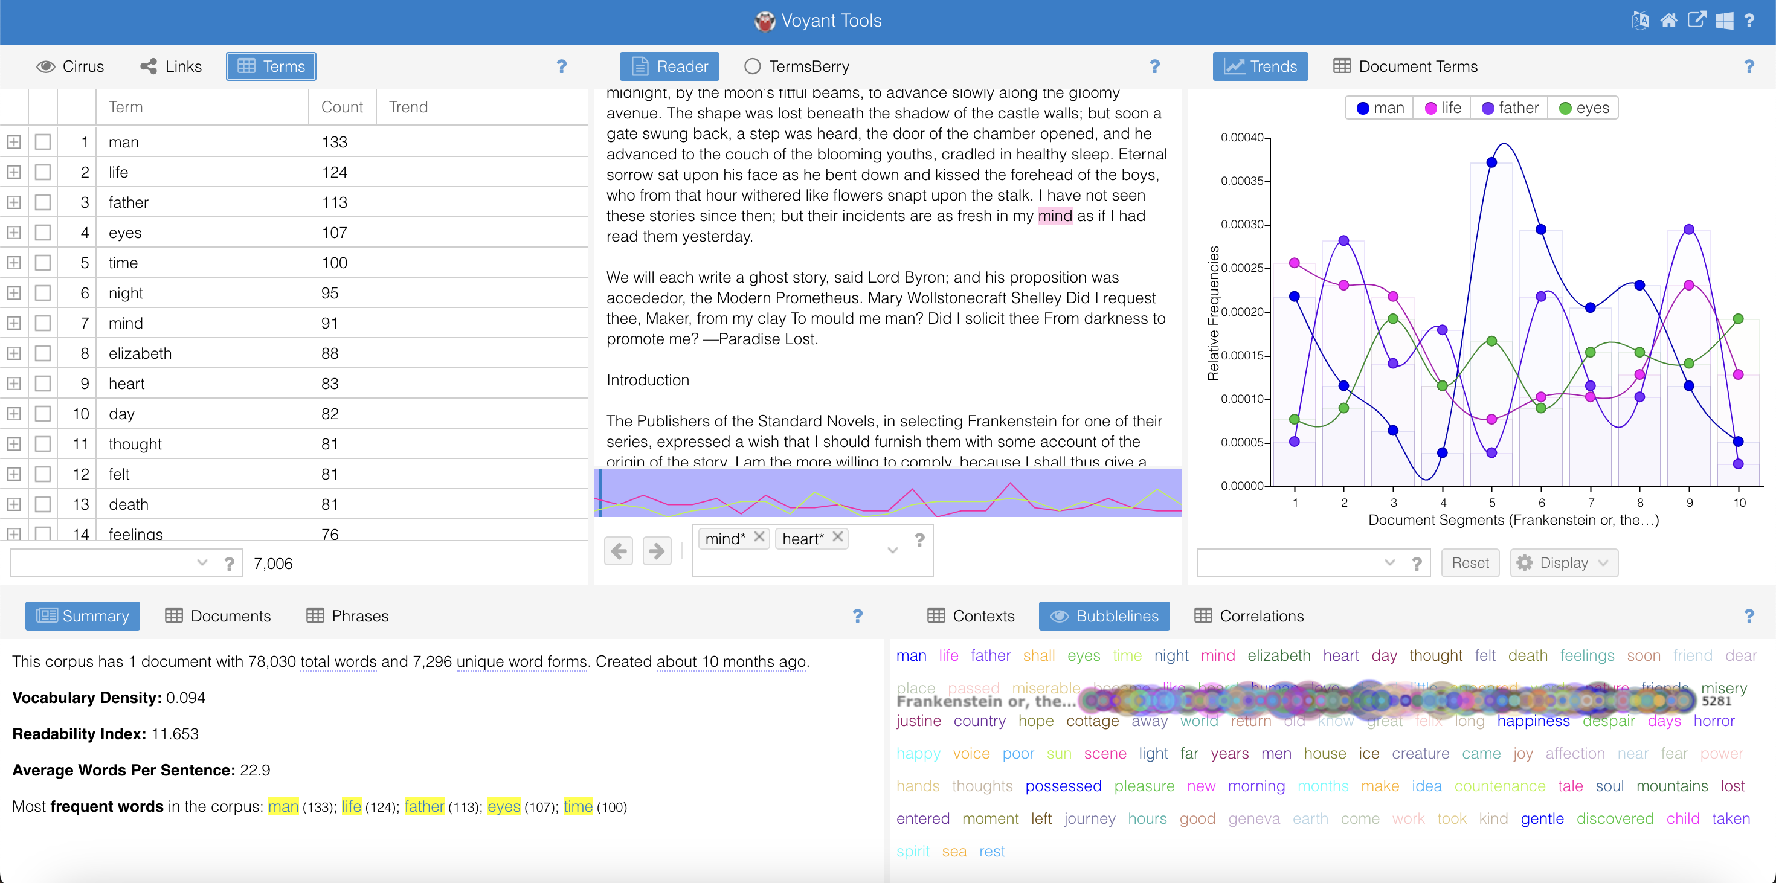Go to previous occurrence with left arrow

(x=619, y=551)
